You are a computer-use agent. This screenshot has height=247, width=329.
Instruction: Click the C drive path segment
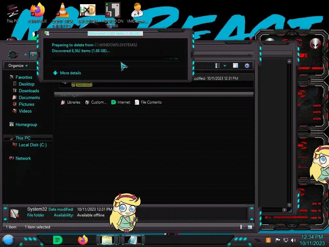74,84
